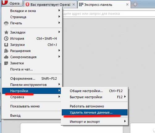Expand the Импорт и экспорт submenu arrow
Viewport: 155px width, 133px height.
[x=125, y=121]
